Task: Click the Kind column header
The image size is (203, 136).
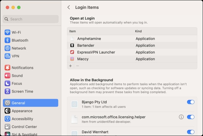Action: (138, 31)
